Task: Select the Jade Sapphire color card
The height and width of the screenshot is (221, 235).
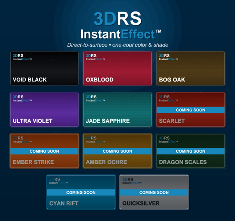Action: (117, 110)
